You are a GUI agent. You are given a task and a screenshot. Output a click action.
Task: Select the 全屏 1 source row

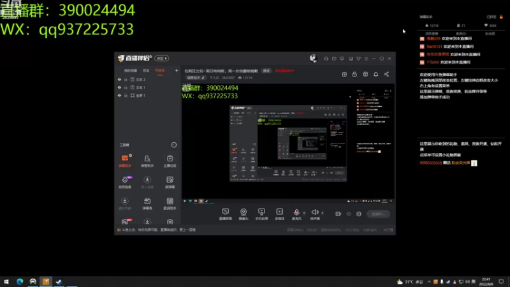pos(148,95)
